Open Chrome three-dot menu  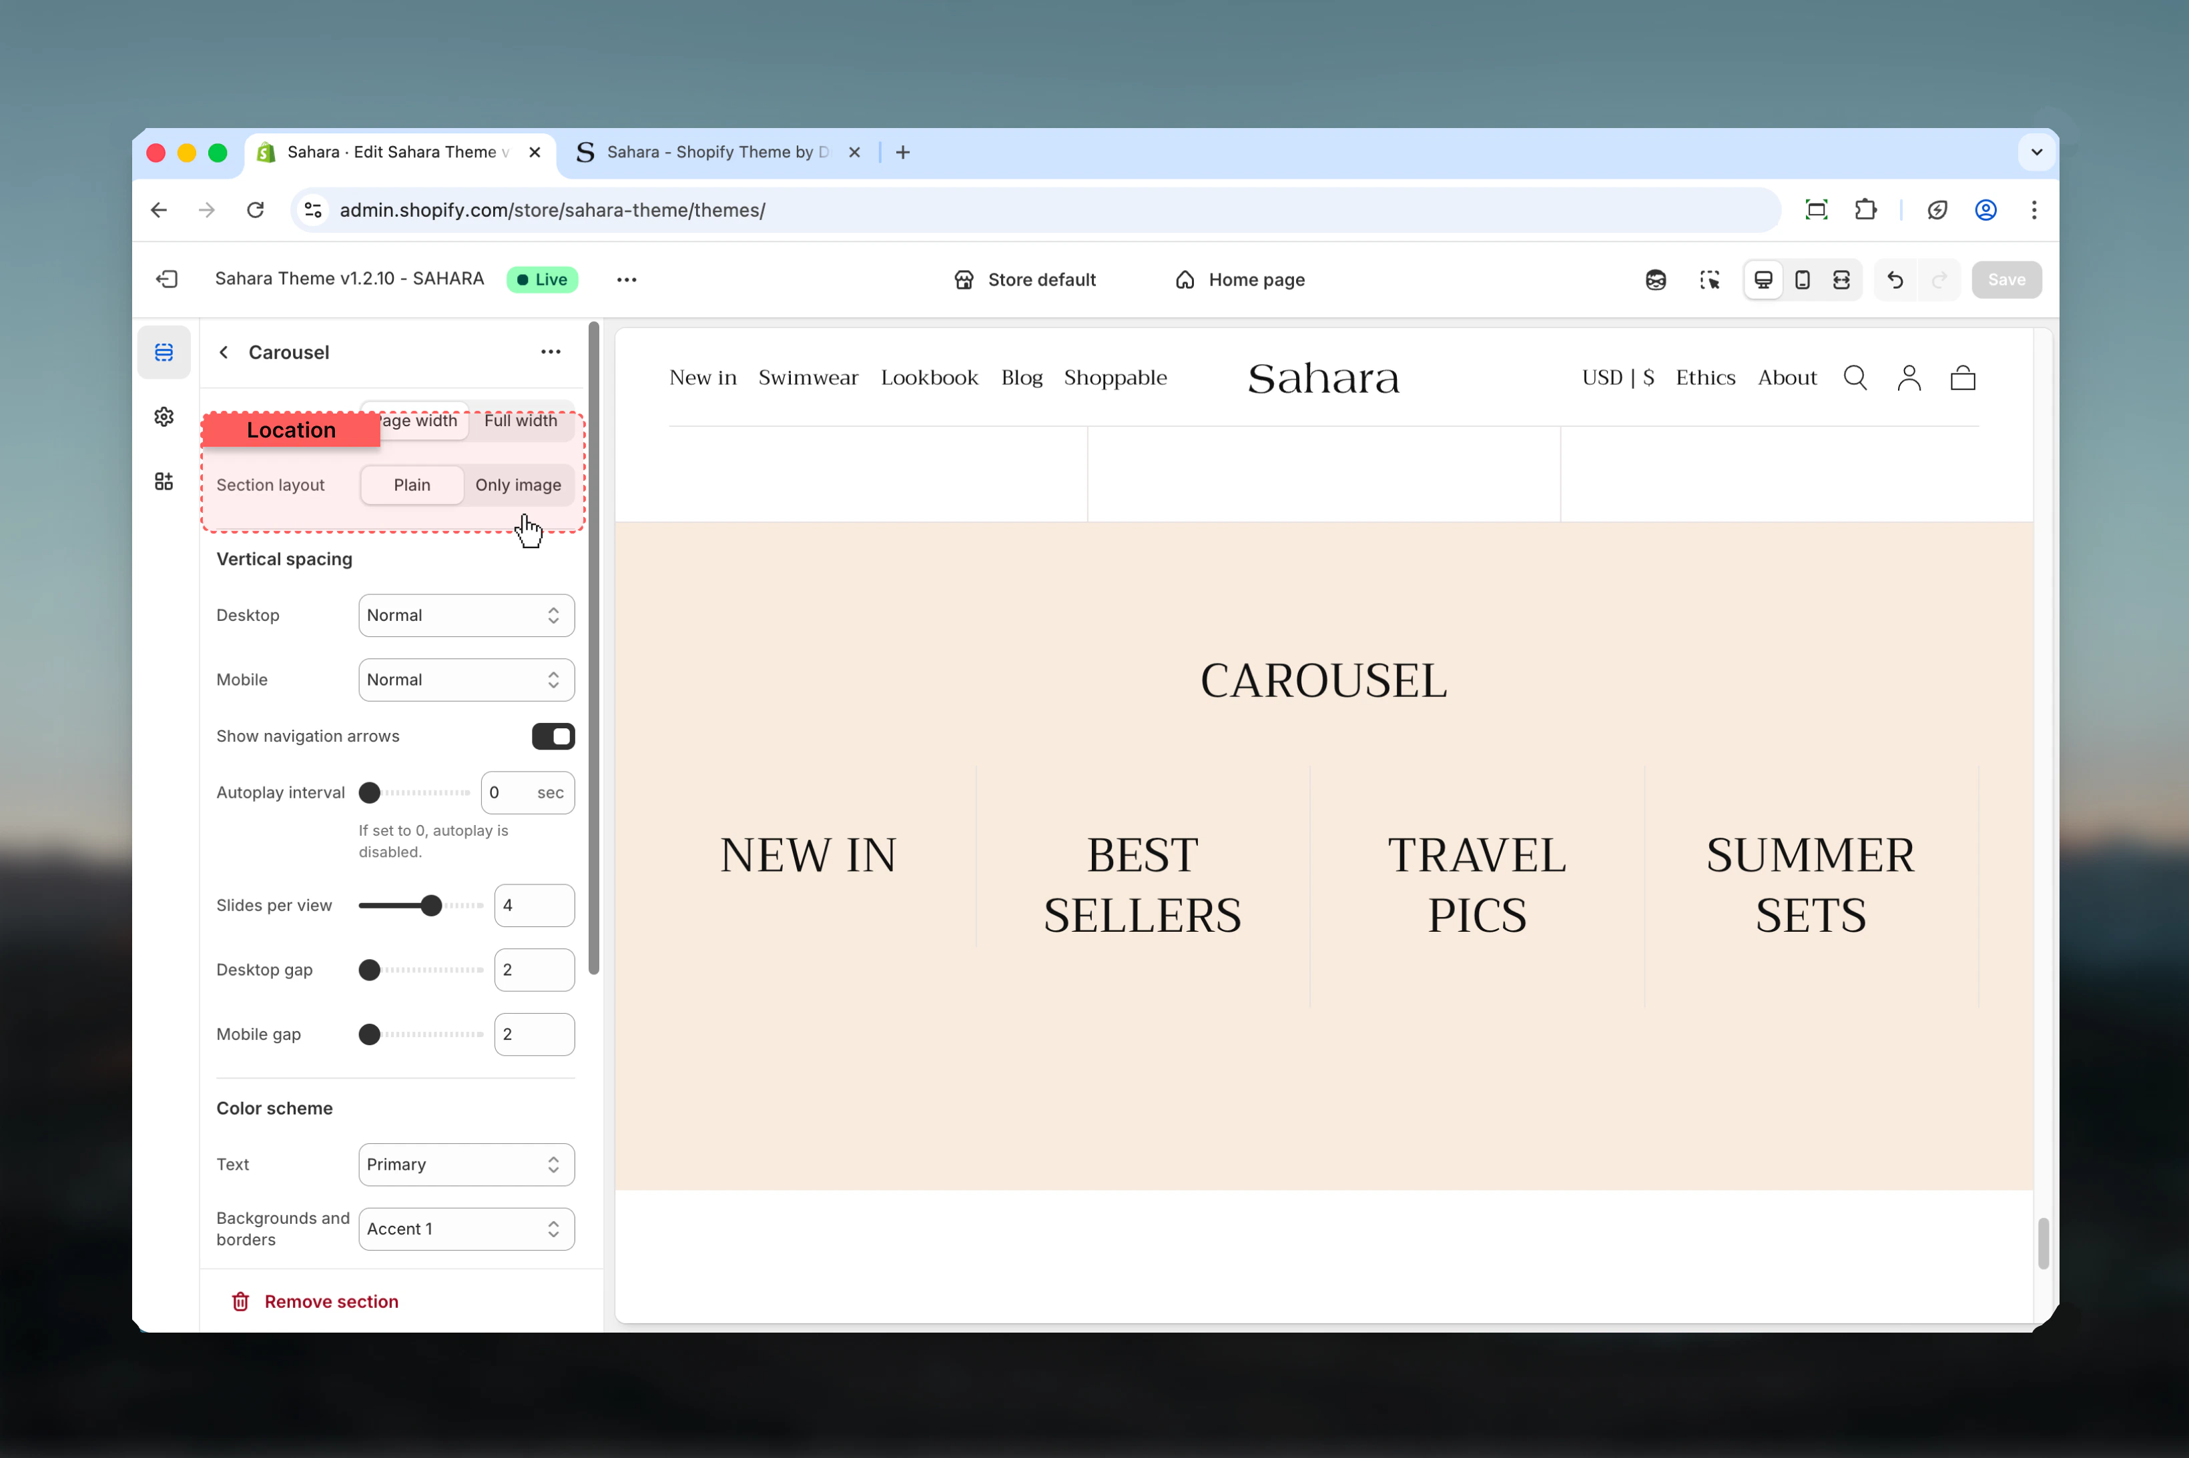[2034, 210]
